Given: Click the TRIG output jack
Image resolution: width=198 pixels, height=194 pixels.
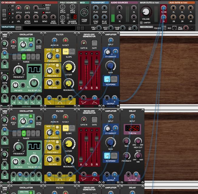Looking at the screenshot, I should pos(36,8).
